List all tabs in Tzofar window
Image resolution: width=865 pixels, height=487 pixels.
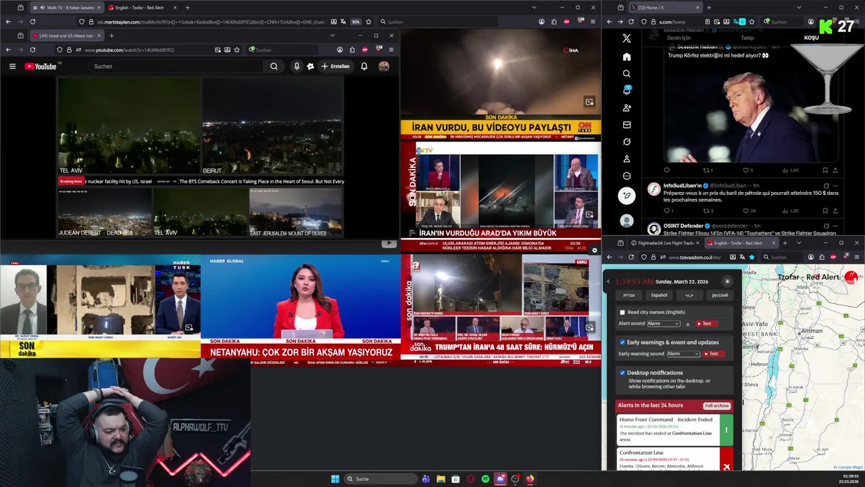point(799,243)
